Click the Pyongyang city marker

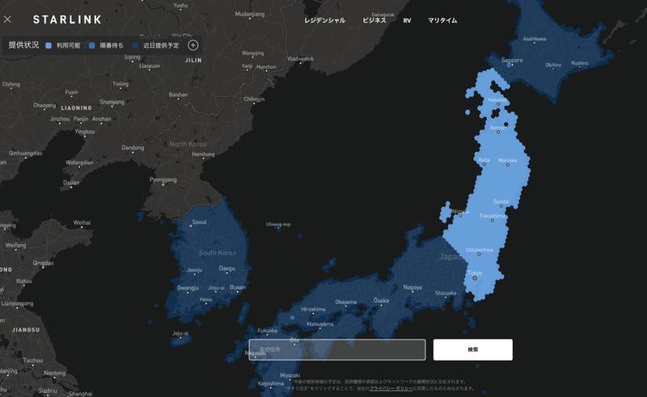[x=163, y=184]
